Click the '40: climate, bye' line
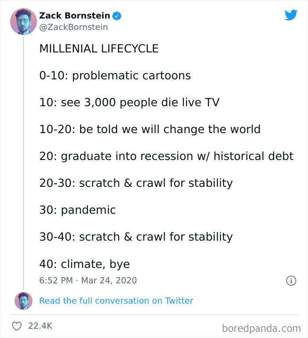The height and width of the screenshot is (338, 308). click(x=84, y=264)
